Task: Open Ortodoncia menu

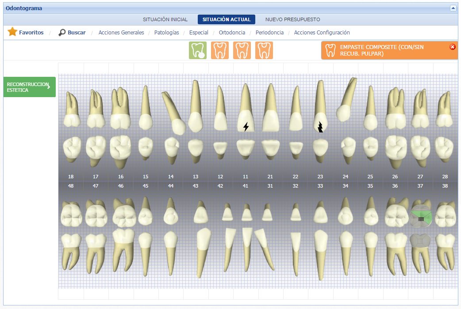Action: [x=232, y=33]
